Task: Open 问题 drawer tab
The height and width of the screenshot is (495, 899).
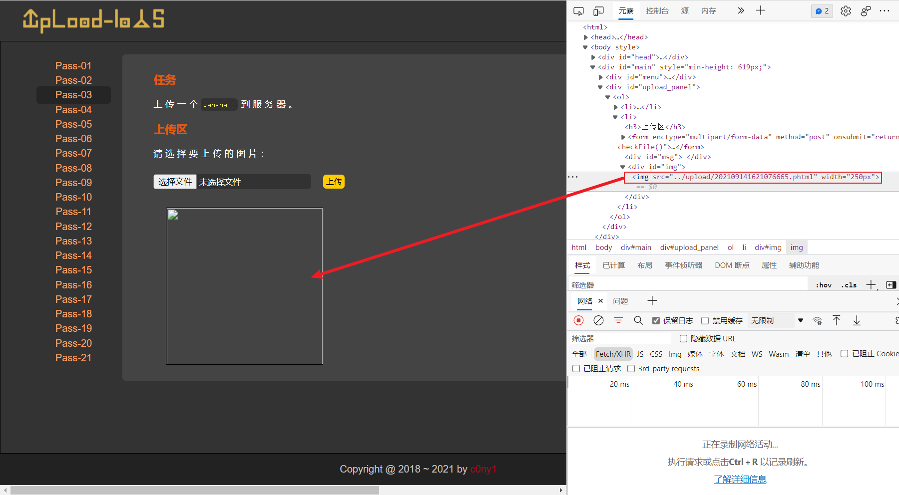Action: tap(620, 301)
